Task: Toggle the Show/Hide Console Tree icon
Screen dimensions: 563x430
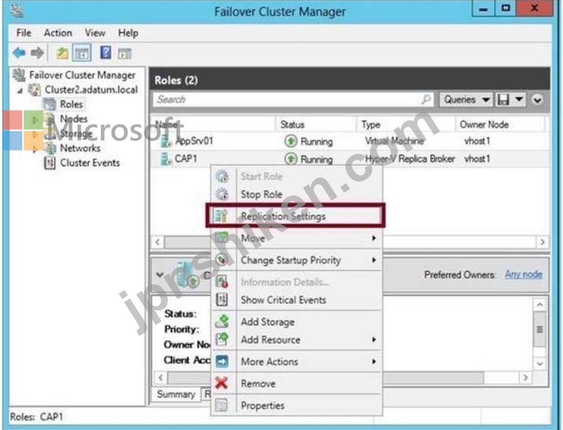Action: 82,53
